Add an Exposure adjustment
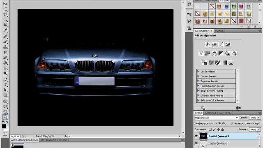 (x=228, y=44)
